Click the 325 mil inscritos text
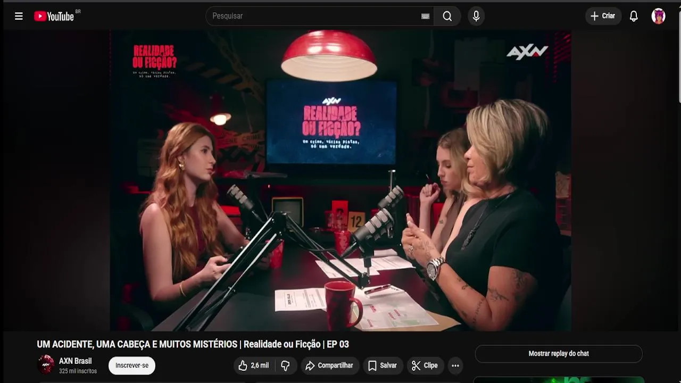Image resolution: width=681 pixels, height=383 pixels. [78, 371]
